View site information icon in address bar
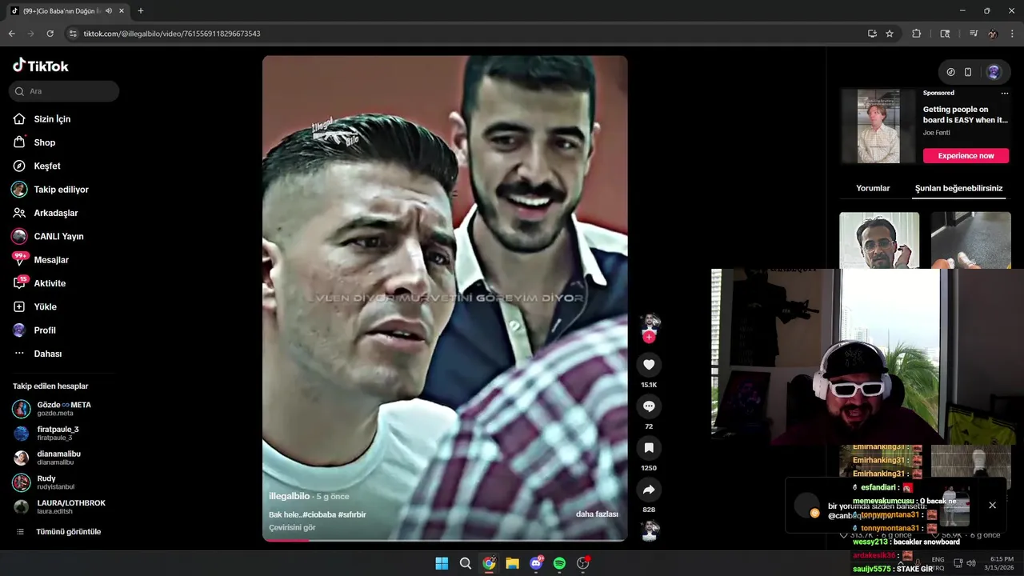 [73, 34]
